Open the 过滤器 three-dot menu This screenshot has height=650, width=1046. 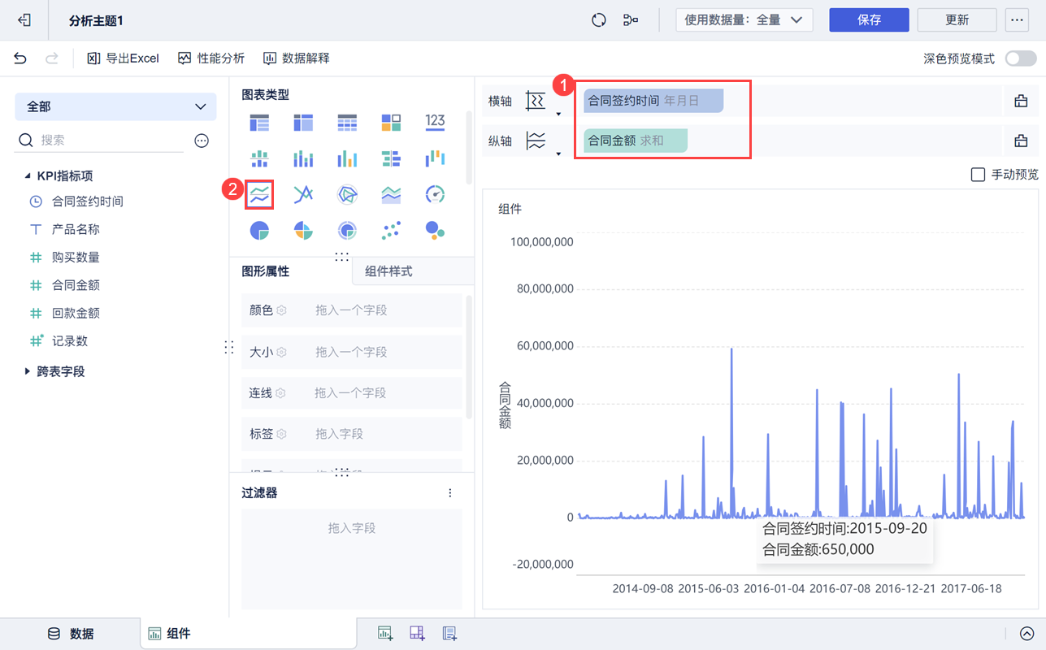[x=450, y=493]
